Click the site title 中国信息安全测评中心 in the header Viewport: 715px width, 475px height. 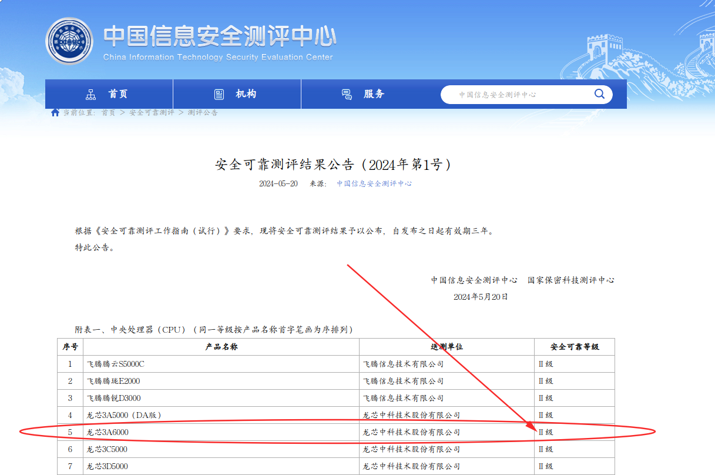pos(220,36)
